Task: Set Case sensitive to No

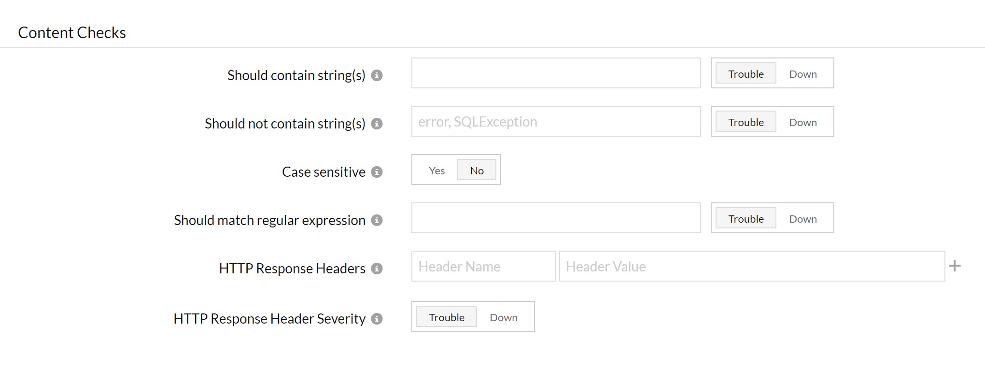Action: 477,170
